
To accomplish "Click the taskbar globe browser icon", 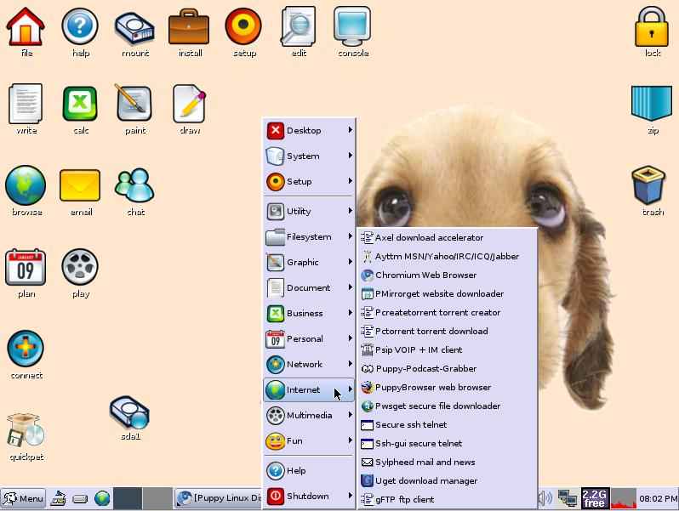I will click(x=102, y=498).
